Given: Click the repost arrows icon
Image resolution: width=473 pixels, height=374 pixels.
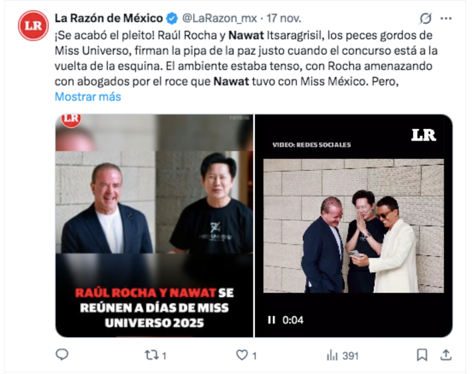Looking at the screenshot, I should [x=150, y=355].
